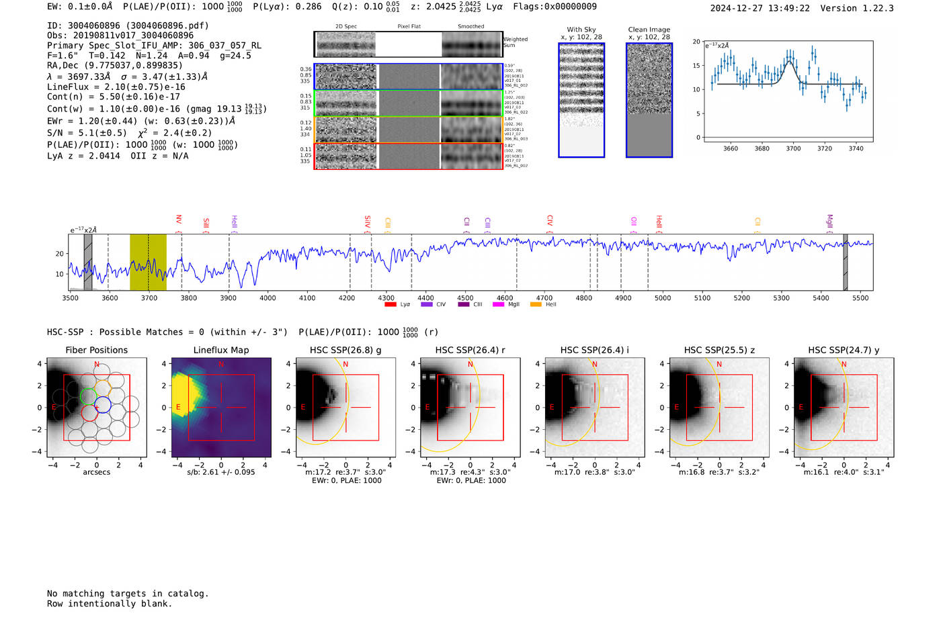
Task: Click the red SiII line label
Action: click(206, 224)
